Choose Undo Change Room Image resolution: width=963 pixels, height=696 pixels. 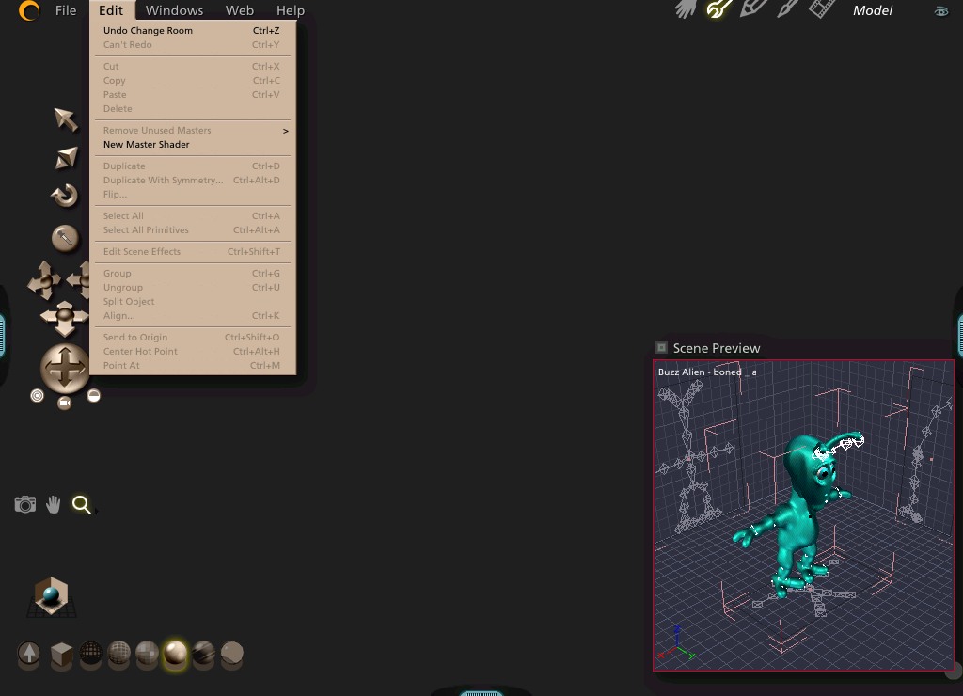click(192, 31)
